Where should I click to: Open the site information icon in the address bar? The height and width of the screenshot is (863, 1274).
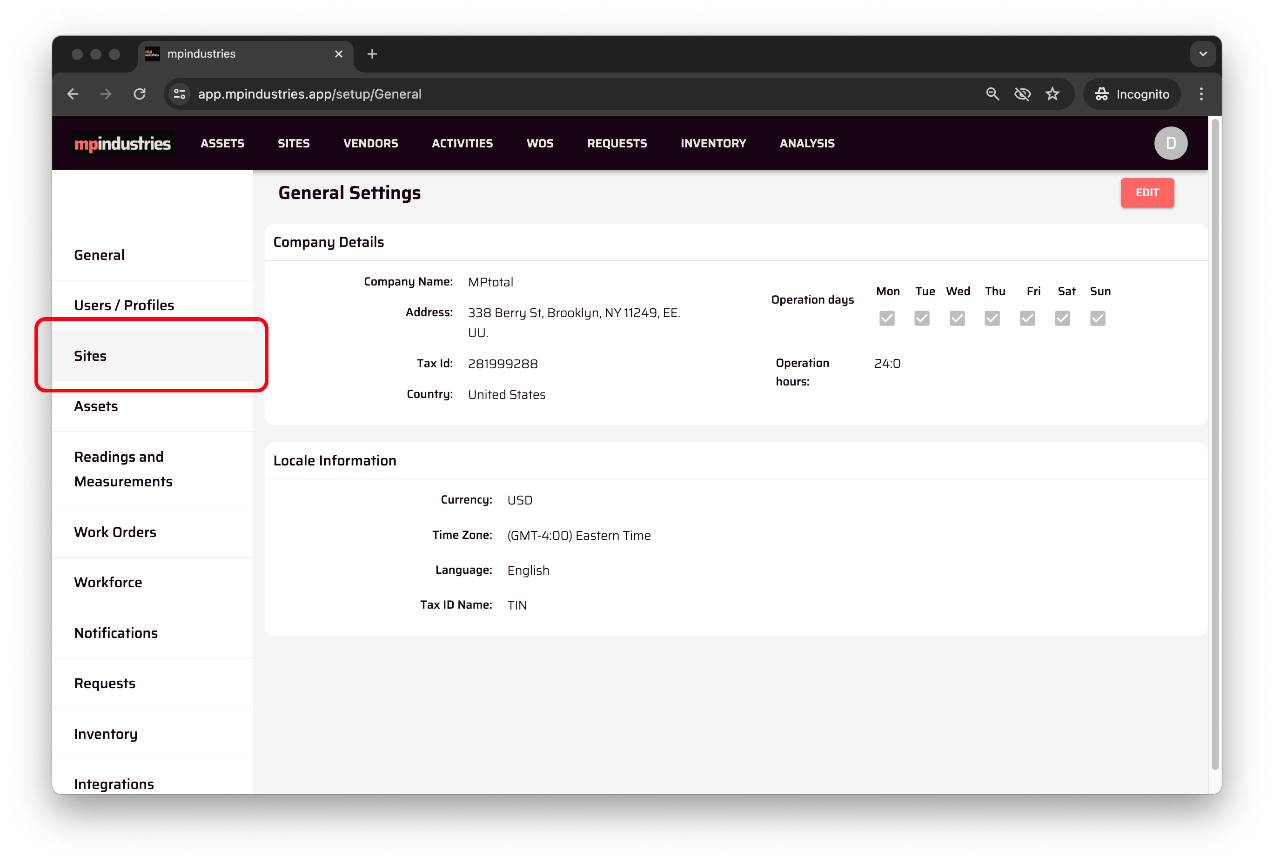180,94
